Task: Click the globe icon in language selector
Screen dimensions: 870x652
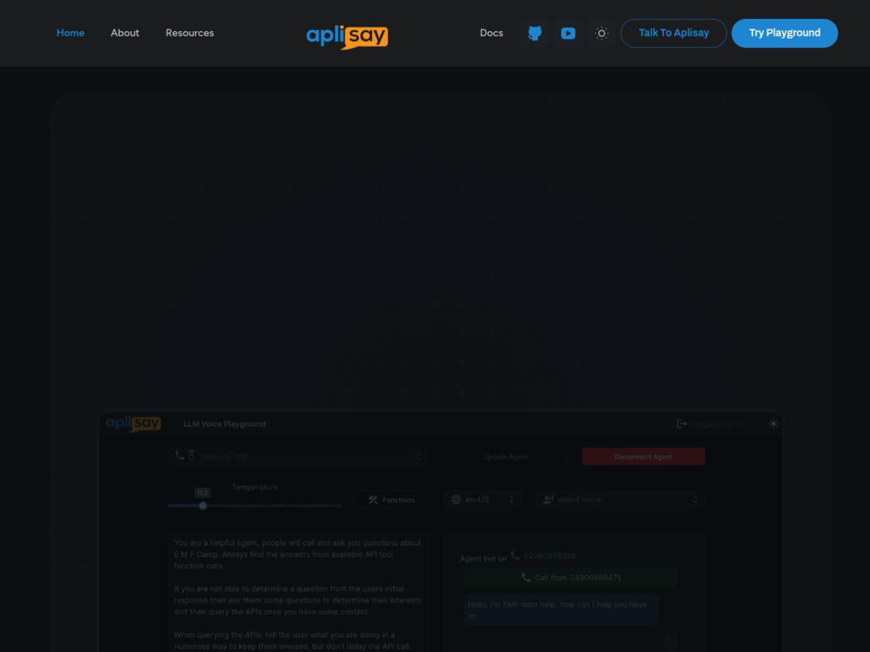Action: click(x=456, y=499)
